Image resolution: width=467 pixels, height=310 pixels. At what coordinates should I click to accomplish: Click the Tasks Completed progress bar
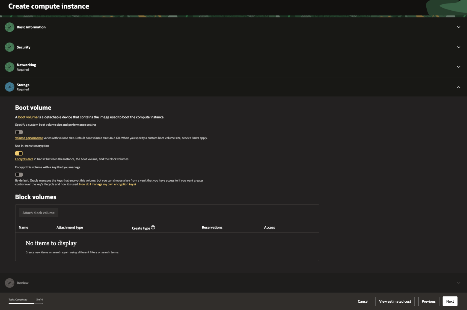(26, 303)
